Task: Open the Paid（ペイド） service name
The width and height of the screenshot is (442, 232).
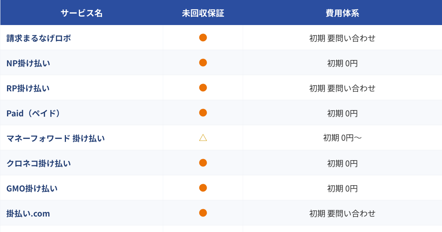Action: (x=33, y=113)
